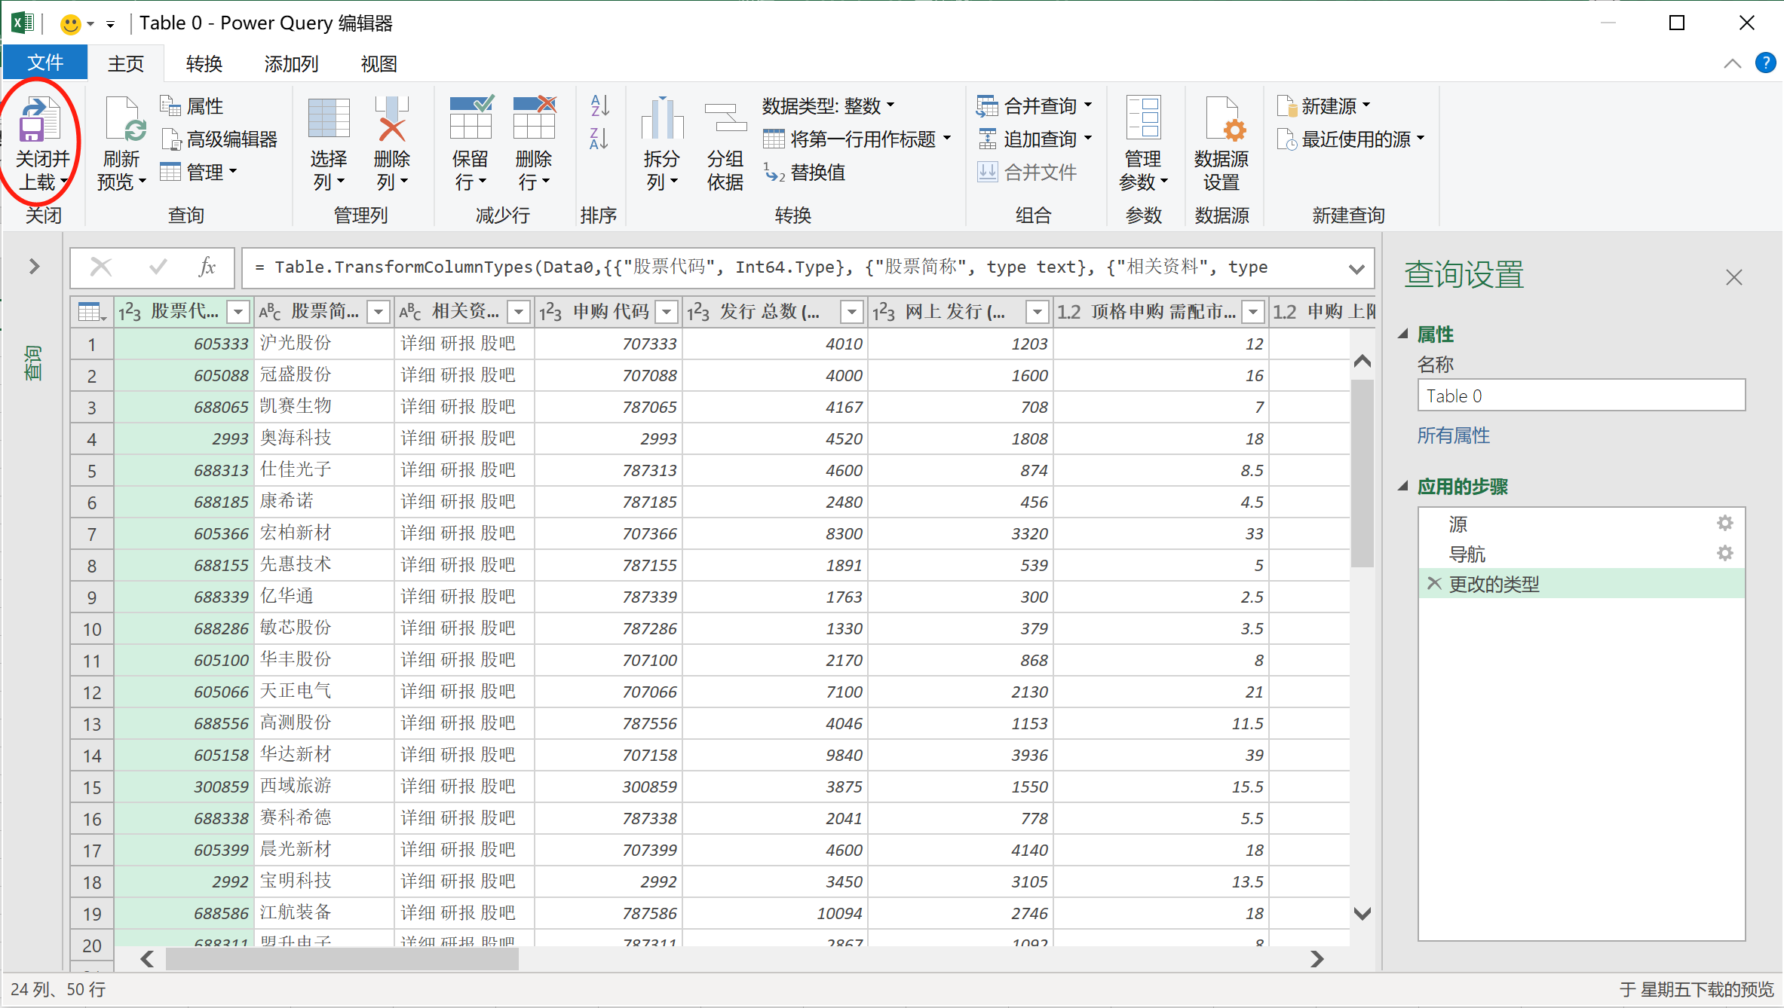Open the Advanced Editor
The width and height of the screenshot is (1784, 1008).
click(x=220, y=139)
